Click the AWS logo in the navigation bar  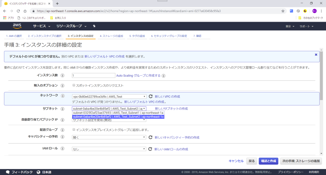[17, 26]
